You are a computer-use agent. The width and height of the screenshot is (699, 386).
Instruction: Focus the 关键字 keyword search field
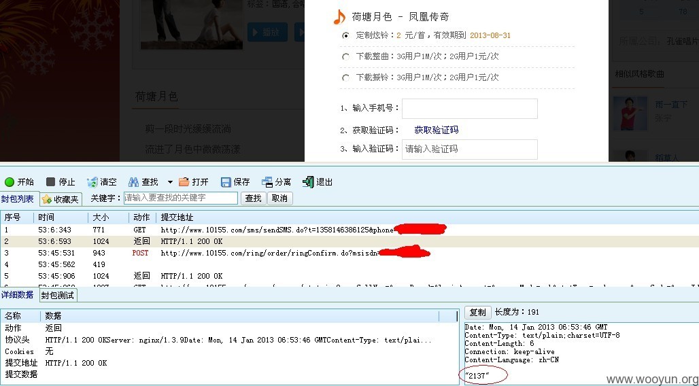coord(181,198)
